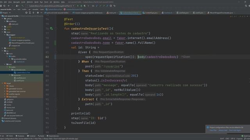Switch to the MavenWrapperDownloader.java tab
Screen dimensions: 250x140
click(220, 13)
